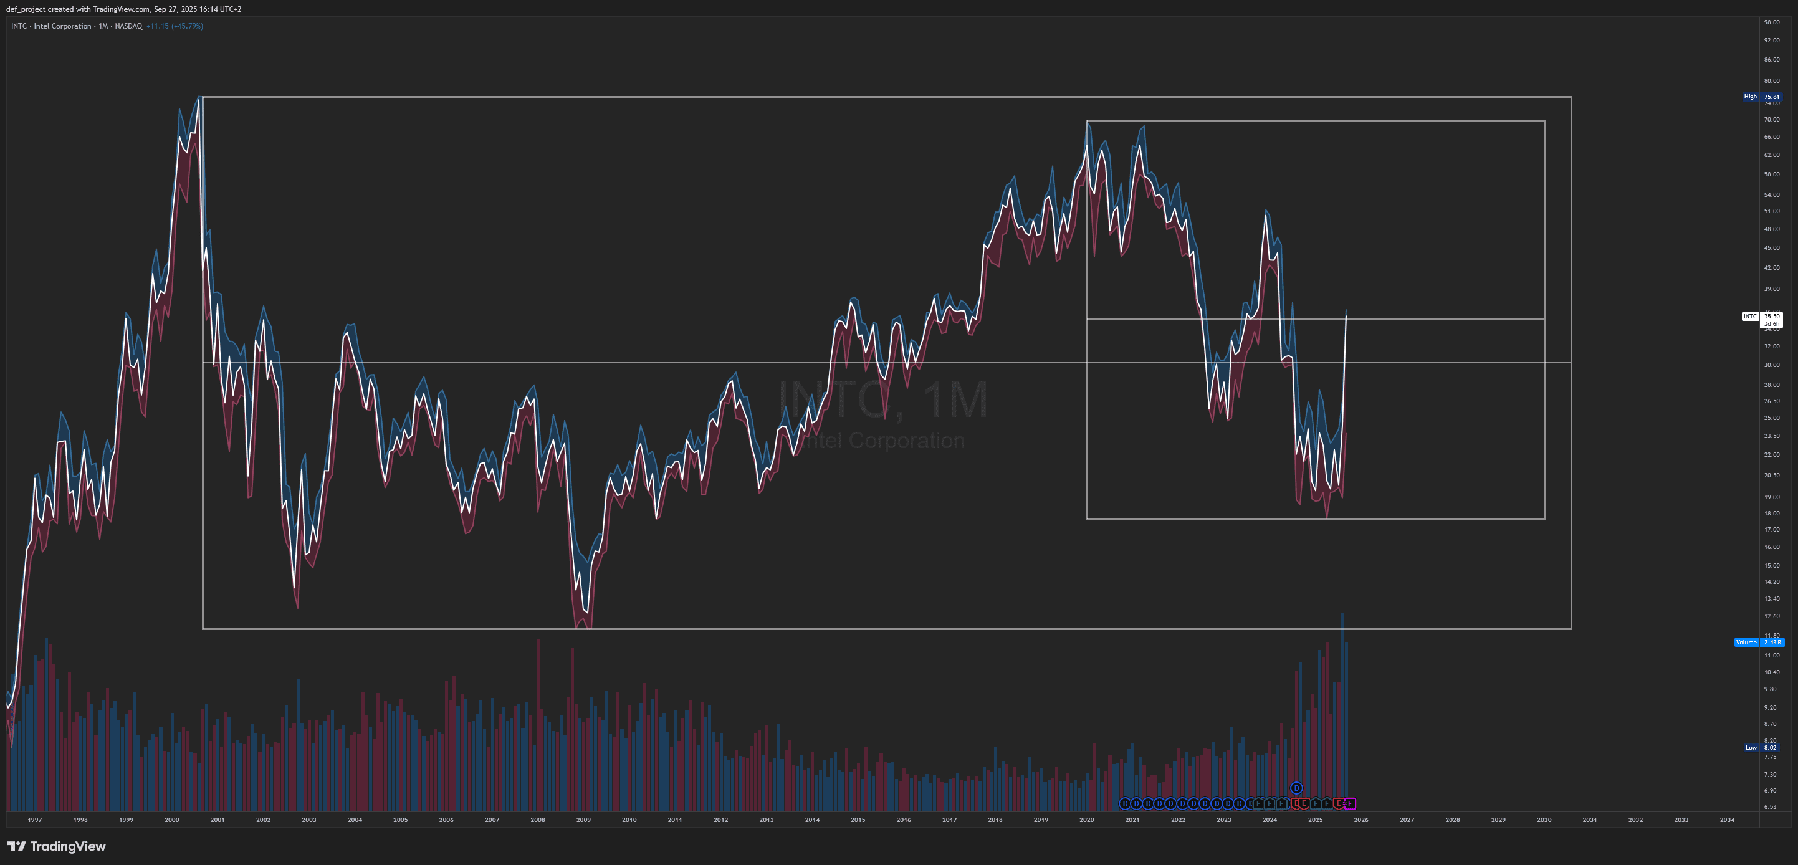Click the leftmost dividend D marker
Viewport: 1798px width, 865px height.
point(1124,803)
